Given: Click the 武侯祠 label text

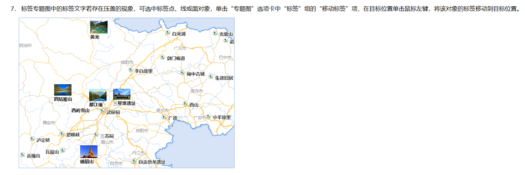Looking at the screenshot, I should pyautogui.click(x=113, y=112).
